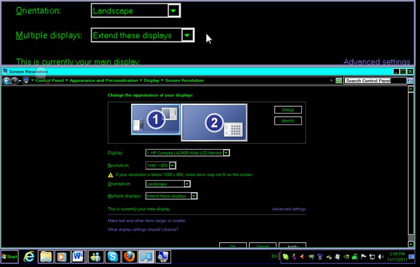Open Landscape orientation dropdown in magnifier lens
Image resolution: width=420 pixels, height=267 pixels.
[x=136, y=11]
